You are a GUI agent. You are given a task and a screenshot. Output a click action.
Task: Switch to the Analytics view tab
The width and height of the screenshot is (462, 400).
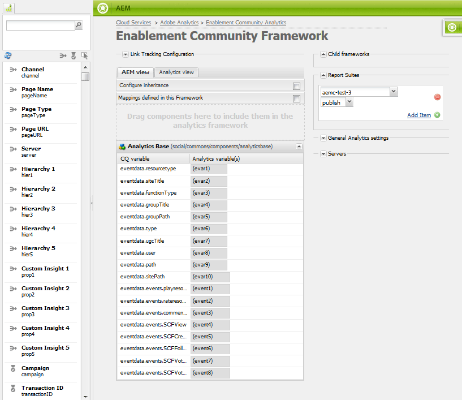[x=176, y=72]
